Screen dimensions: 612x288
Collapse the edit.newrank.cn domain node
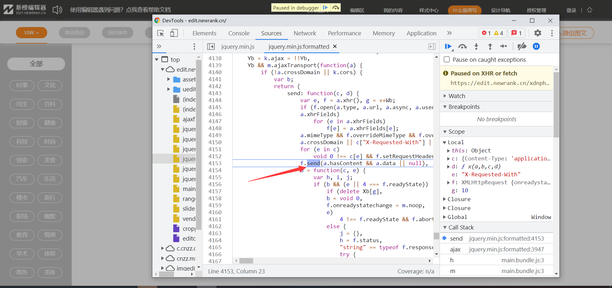[163, 69]
